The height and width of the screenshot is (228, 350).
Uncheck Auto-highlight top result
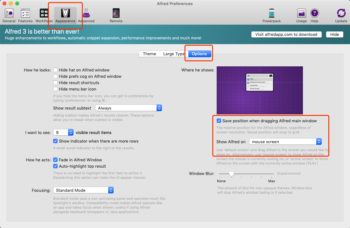pyautogui.click(x=55, y=166)
